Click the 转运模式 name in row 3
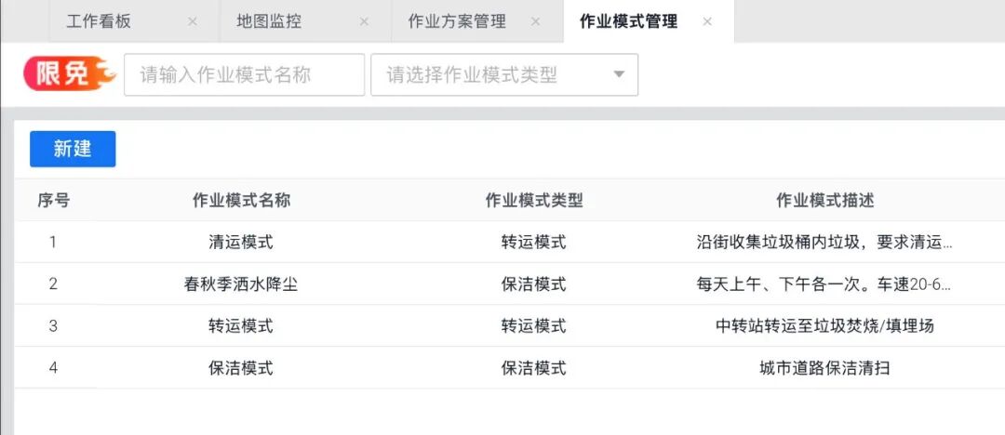 (x=241, y=326)
